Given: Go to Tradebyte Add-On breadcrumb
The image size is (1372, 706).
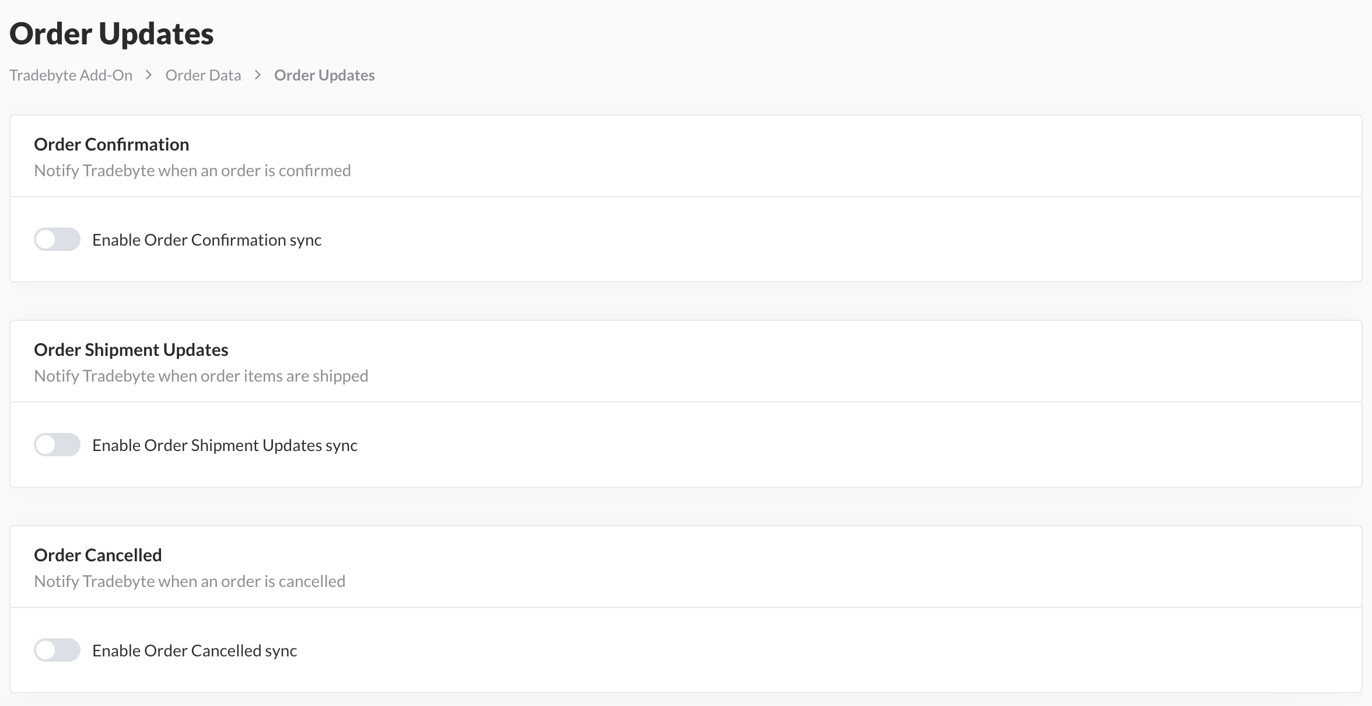Looking at the screenshot, I should pos(71,75).
